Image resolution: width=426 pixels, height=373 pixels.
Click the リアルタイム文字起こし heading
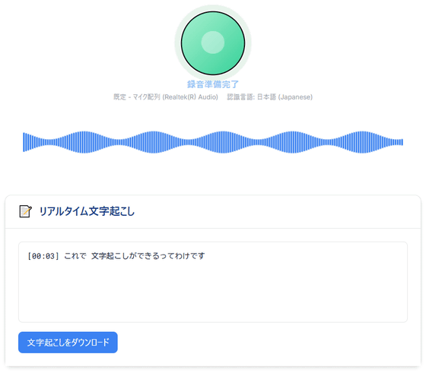click(87, 211)
